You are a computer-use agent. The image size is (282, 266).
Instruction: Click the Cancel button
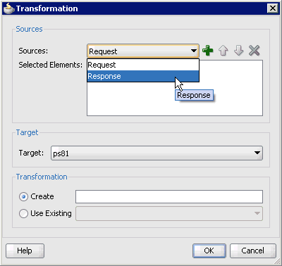[253, 251]
